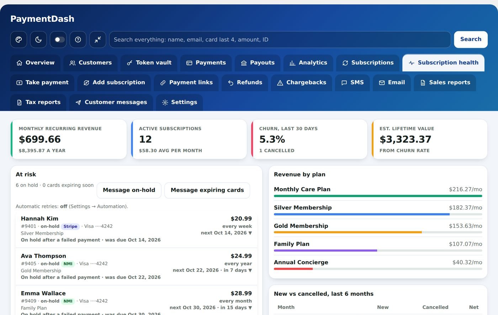The image size is (498, 315).
Task: Open Tax reports page
Action: tap(38, 103)
